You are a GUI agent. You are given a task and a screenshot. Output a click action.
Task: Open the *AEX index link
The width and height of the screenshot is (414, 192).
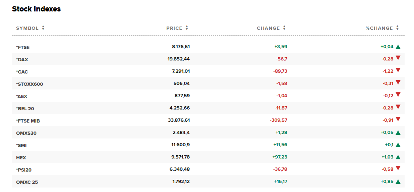22,96
